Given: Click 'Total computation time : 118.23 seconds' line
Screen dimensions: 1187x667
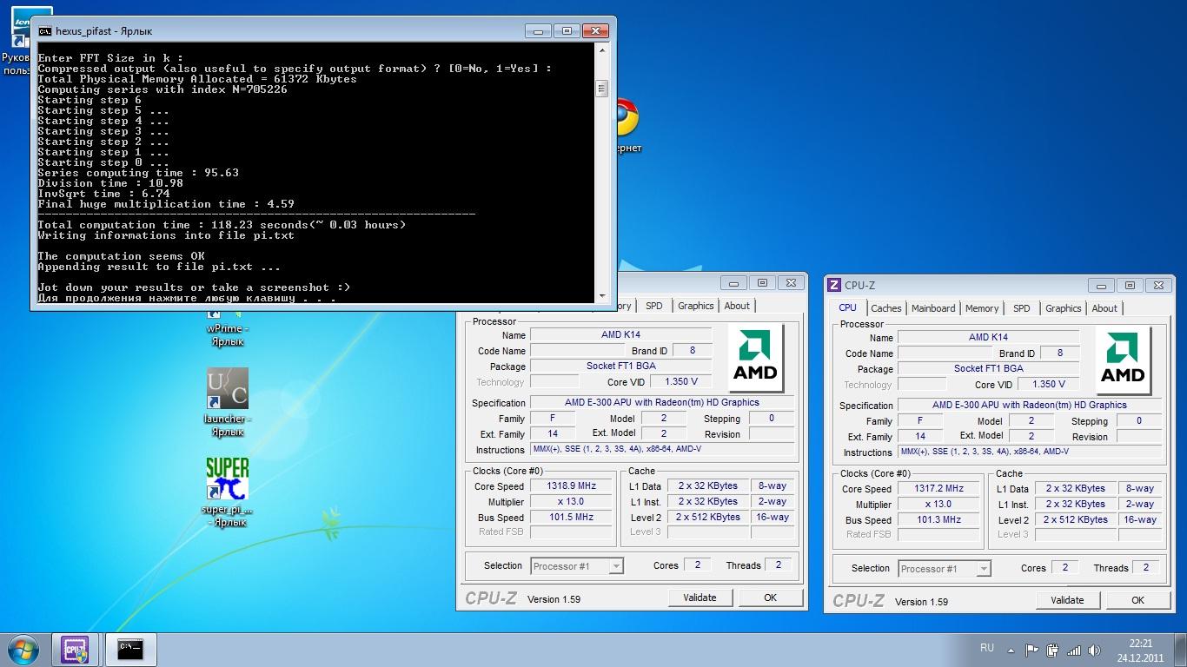Looking at the screenshot, I should click(x=222, y=225).
